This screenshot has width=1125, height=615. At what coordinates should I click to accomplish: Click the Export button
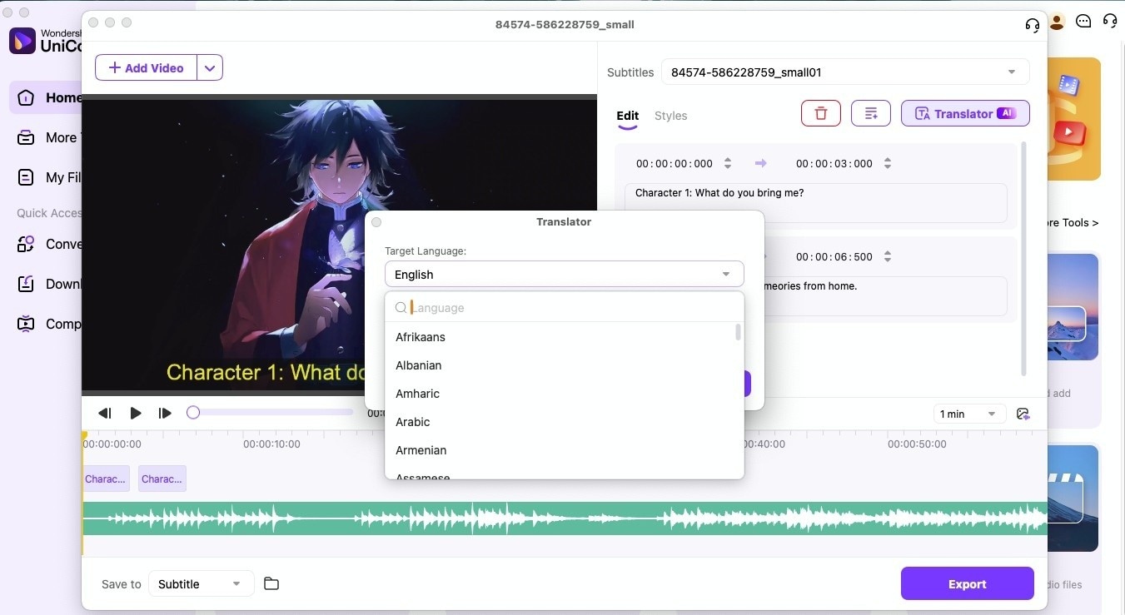(x=968, y=583)
